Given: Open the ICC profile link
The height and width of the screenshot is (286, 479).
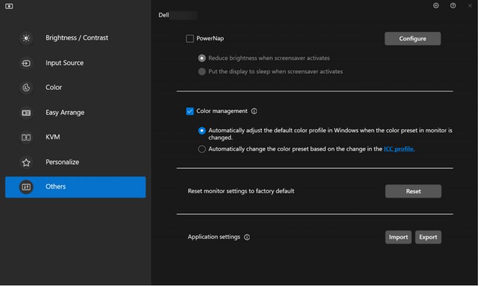Looking at the screenshot, I should tap(399, 149).
